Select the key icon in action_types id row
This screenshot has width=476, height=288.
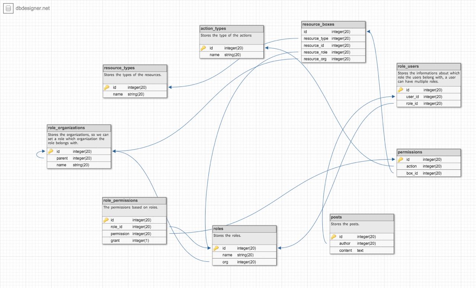(203, 48)
